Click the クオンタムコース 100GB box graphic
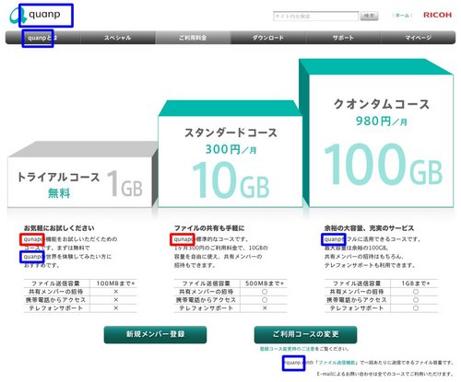461x382 pixels. pos(377,133)
